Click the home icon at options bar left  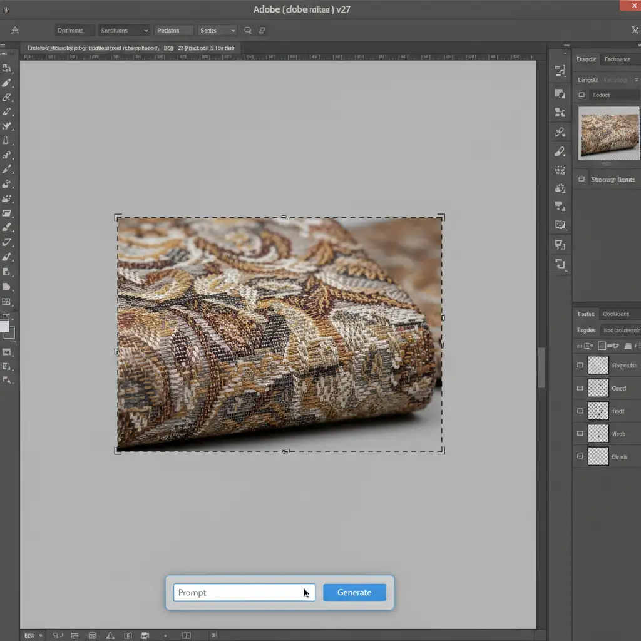(15, 30)
